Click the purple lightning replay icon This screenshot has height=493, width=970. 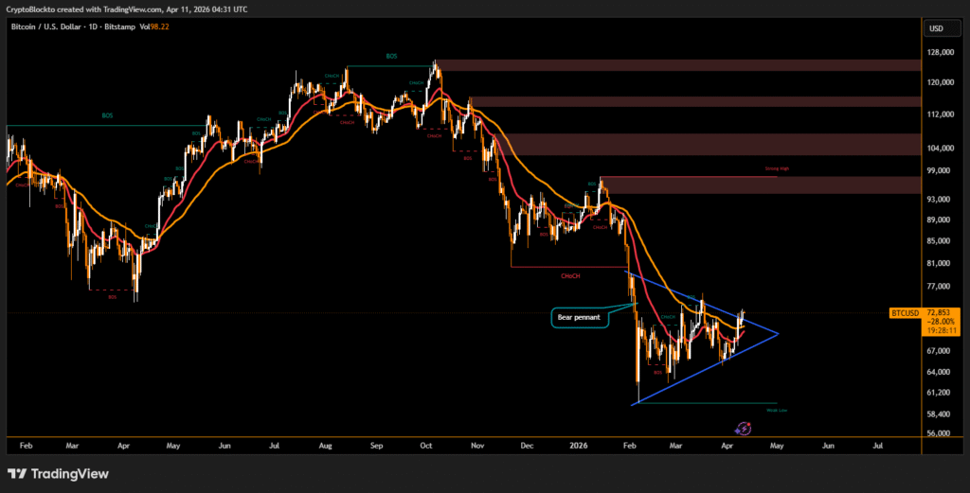point(743,429)
